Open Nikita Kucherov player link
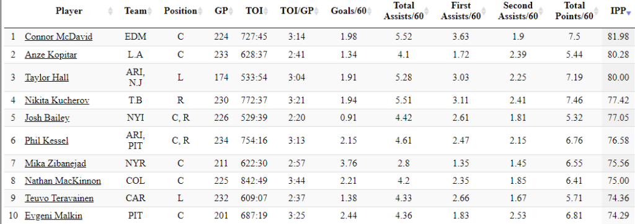 click(56, 101)
